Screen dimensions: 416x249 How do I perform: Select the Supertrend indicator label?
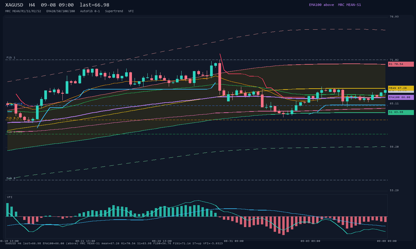[x=114, y=11]
